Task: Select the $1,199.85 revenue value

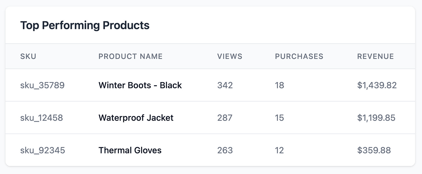Action: 376,118
